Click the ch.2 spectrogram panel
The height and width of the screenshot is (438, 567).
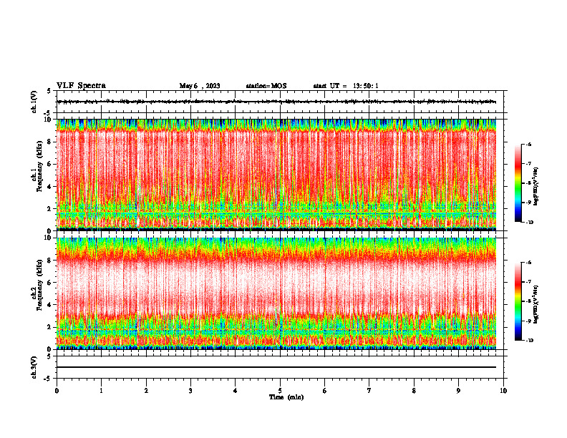point(276,293)
